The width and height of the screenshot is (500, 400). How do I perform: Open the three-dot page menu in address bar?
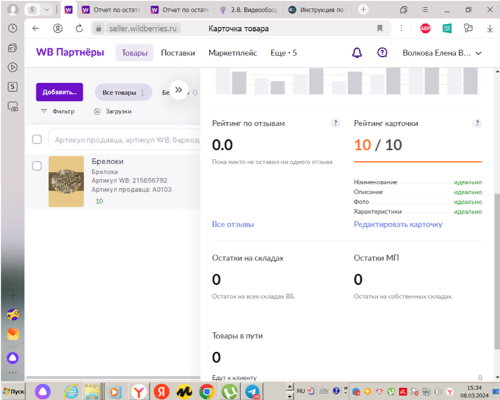(x=401, y=28)
